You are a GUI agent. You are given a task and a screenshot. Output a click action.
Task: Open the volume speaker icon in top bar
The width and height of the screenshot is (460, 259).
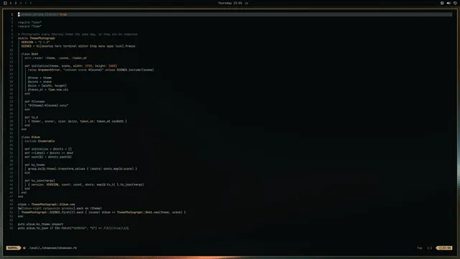click(448, 3)
